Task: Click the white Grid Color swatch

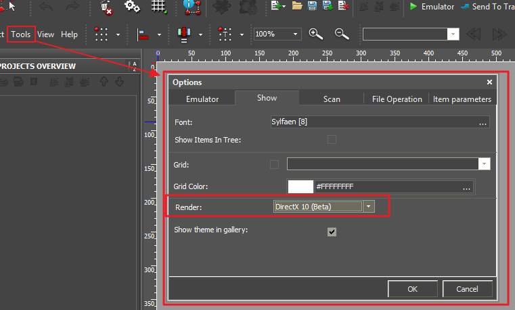Action: click(300, 187)
